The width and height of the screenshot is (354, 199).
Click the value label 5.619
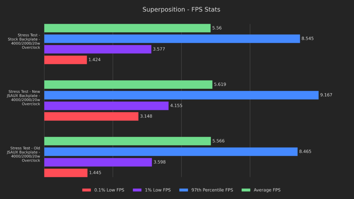220,85
